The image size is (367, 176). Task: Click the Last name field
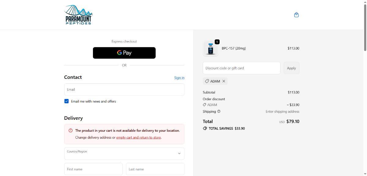tap(155, 169)
